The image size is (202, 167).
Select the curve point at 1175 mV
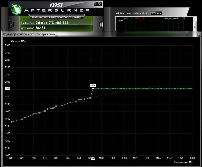[x=181, y=89]
